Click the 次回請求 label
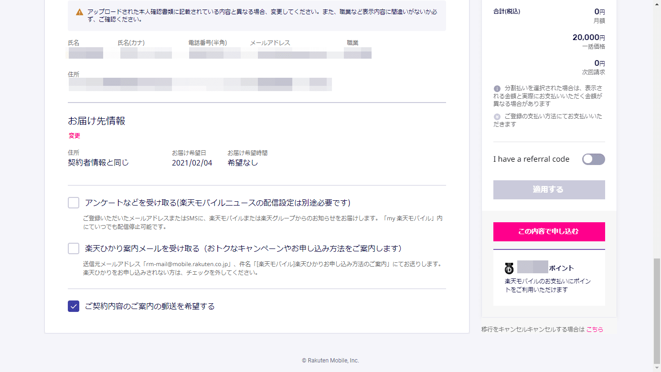The width and height of the screenshot is (661, 372). [x=594, y=72]
